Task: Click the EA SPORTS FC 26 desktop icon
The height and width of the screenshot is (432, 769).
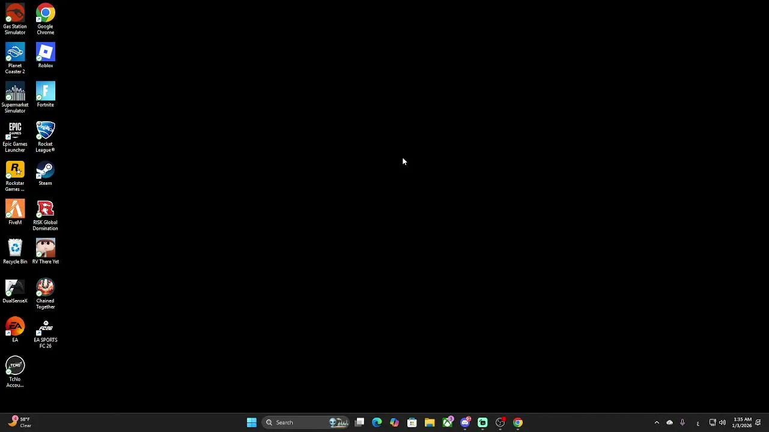Action: [45, 332]
